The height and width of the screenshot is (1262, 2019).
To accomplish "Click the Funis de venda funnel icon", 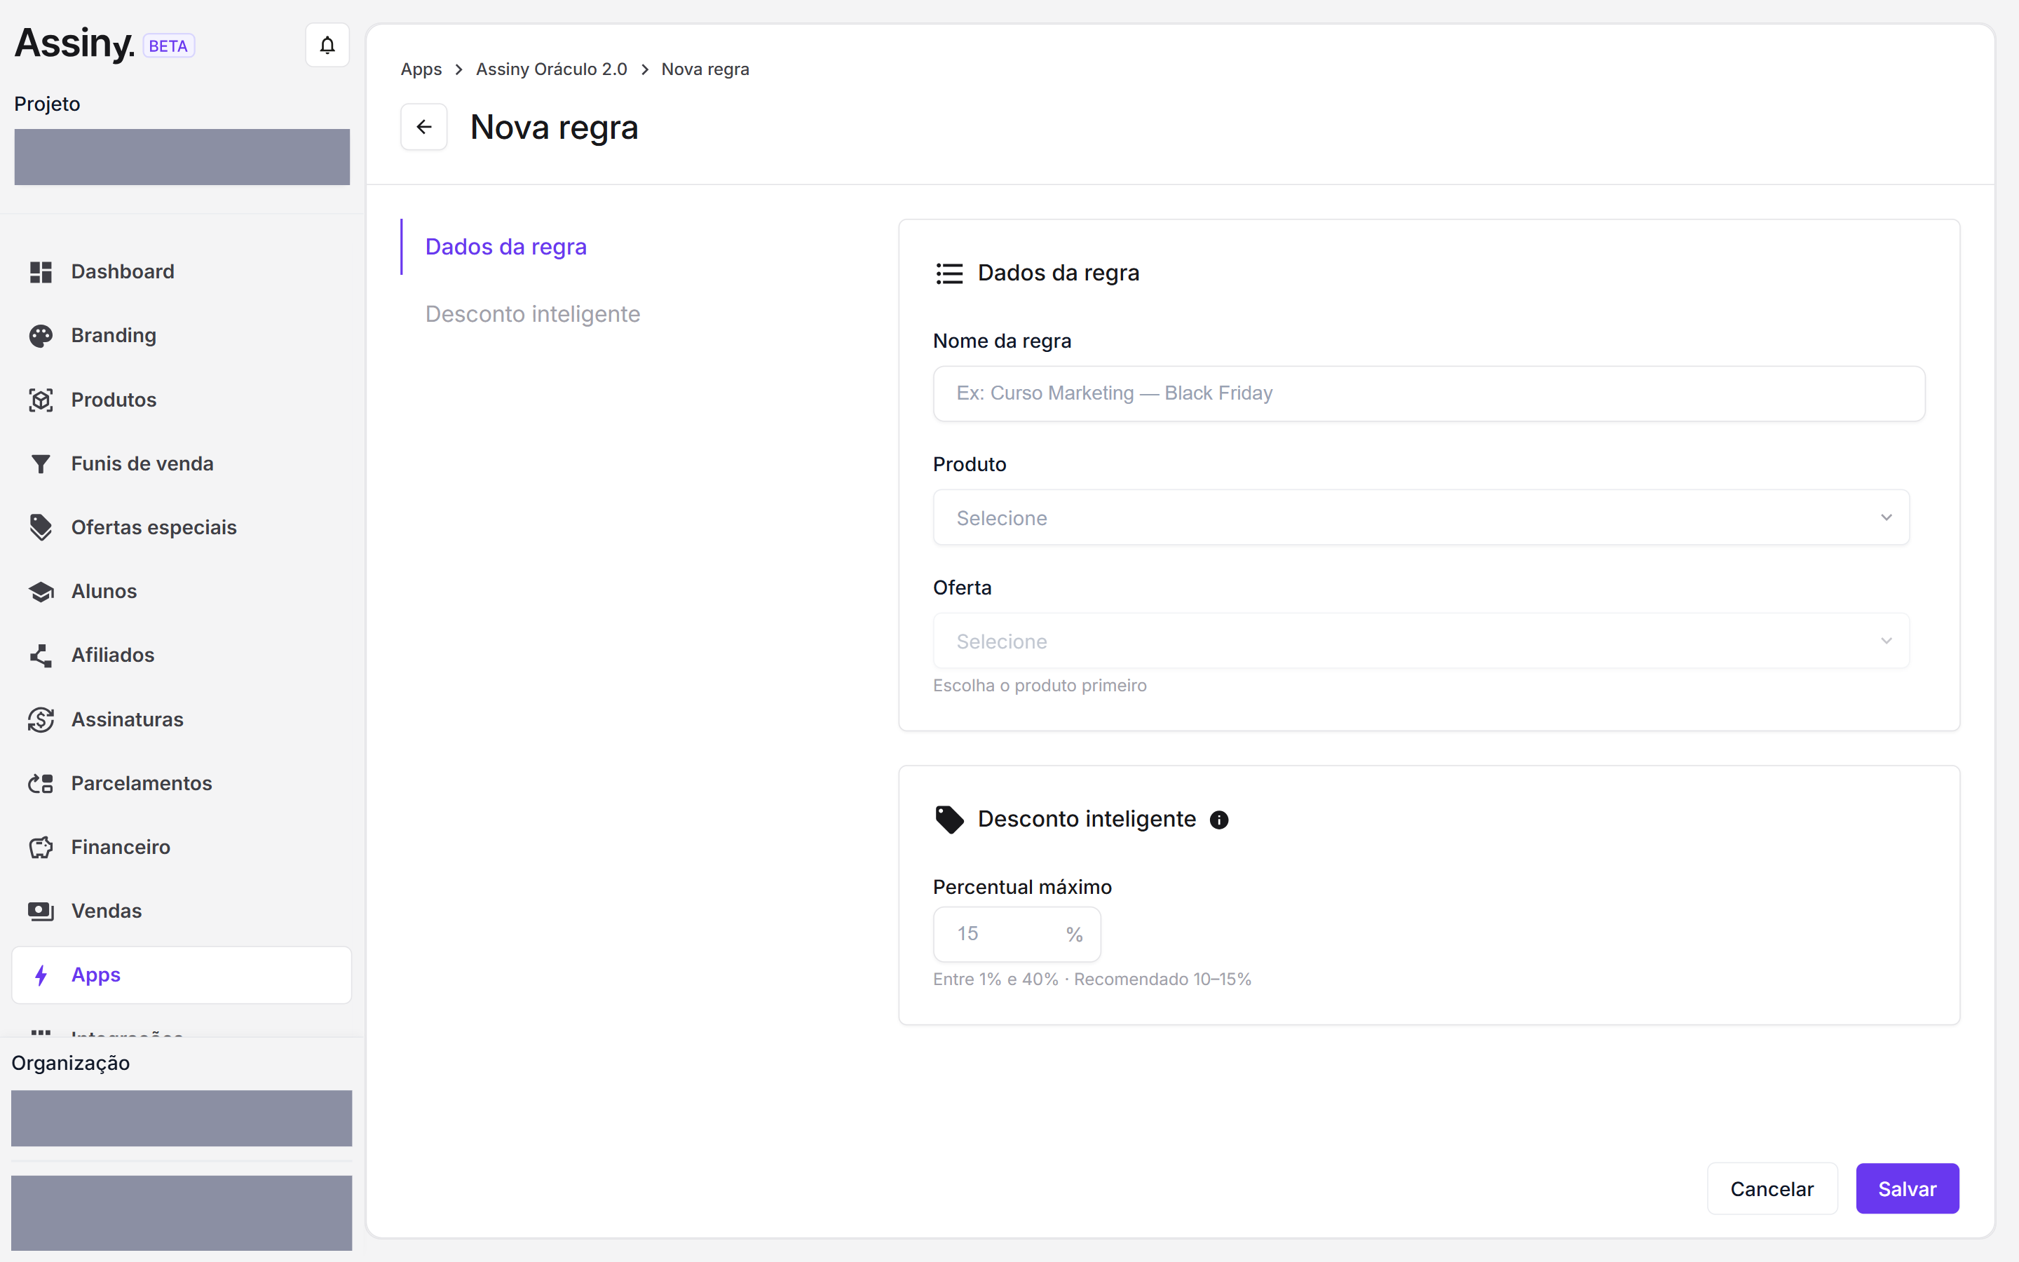I will [41, 464].
